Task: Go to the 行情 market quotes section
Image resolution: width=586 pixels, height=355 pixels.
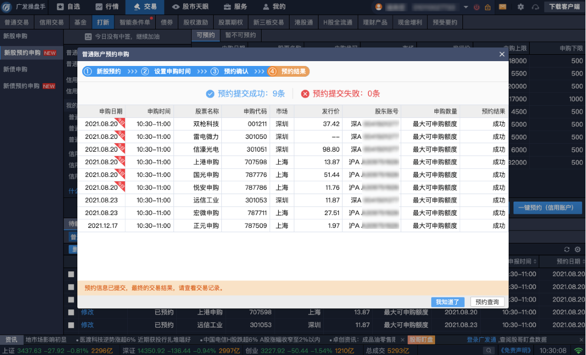Action: click(107, 7)
